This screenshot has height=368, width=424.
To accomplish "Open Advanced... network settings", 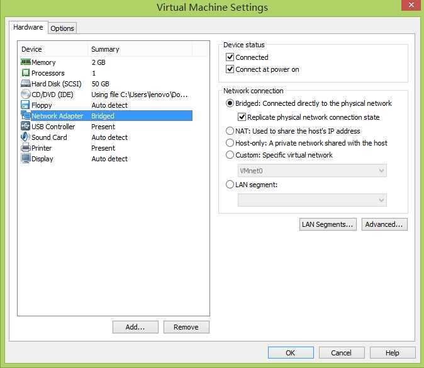I will tap(384, 224).
